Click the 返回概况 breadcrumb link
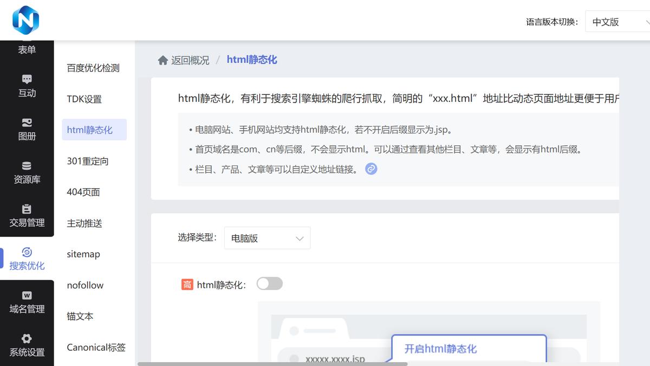The height and width of the screenshot is (366, 650). coord(190,60)
